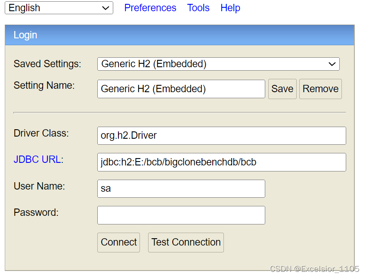Focus the Password input box

pyautogui.click(x=181, y=215)
